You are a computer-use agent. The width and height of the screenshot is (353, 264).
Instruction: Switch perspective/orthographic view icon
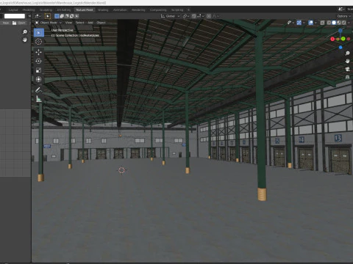pos(347,77)
